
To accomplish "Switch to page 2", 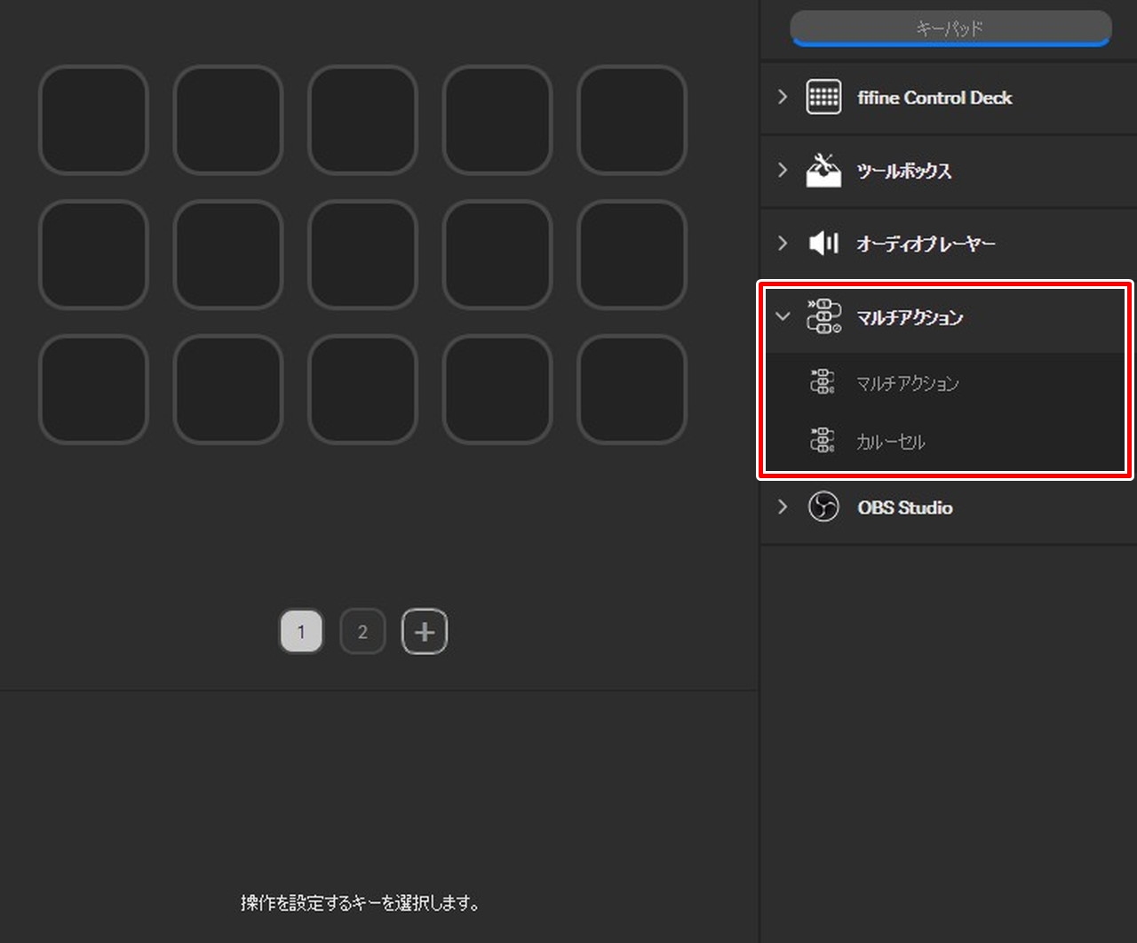I will (x=362, y=632).
